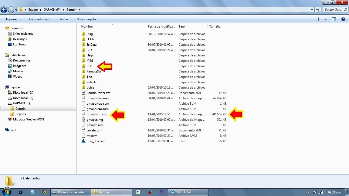Open Google Chrome from the taskbar
The width and height of the screenshot is (349, 196).
44,192
